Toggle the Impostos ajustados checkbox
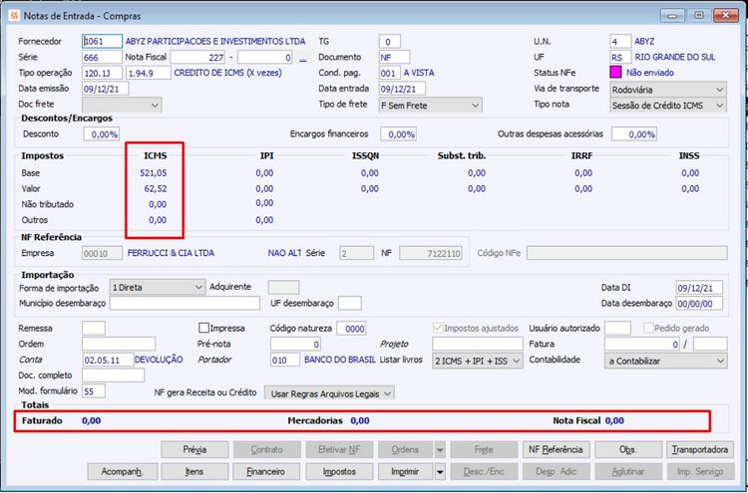The image size is (748, 493). [x=440, y=328]
